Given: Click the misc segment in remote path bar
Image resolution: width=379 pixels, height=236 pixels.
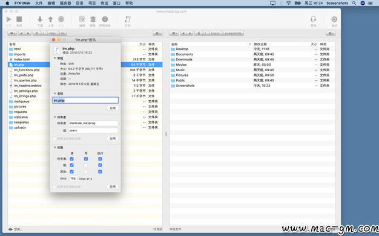Looking at the screenshot, I should (x=53, y=33).
